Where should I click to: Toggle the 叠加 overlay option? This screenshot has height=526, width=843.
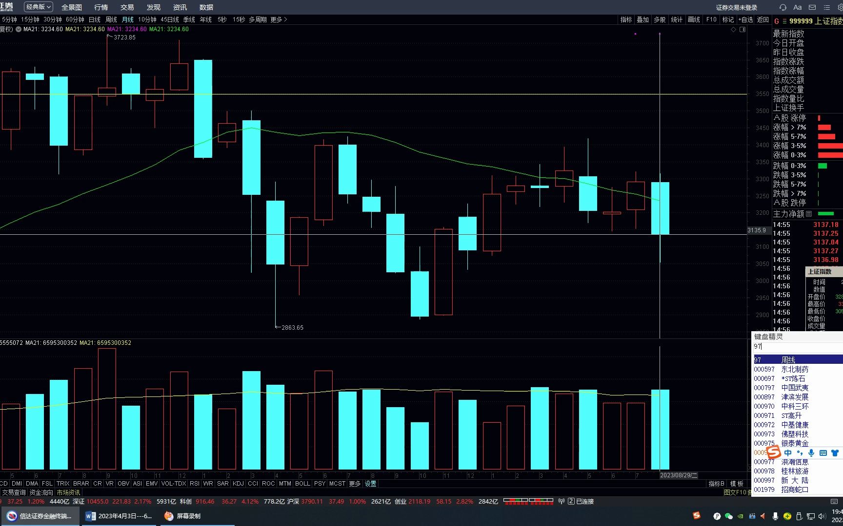tap(642, 19)
